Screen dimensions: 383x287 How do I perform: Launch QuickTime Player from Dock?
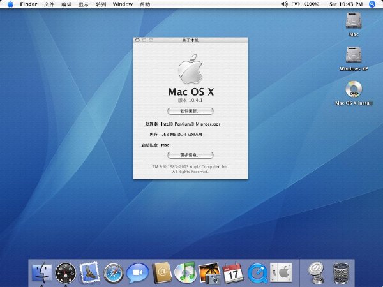point(257,273)
